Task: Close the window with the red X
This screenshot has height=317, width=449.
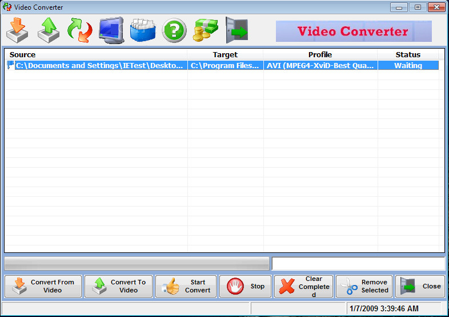Action: coord(436,7)
